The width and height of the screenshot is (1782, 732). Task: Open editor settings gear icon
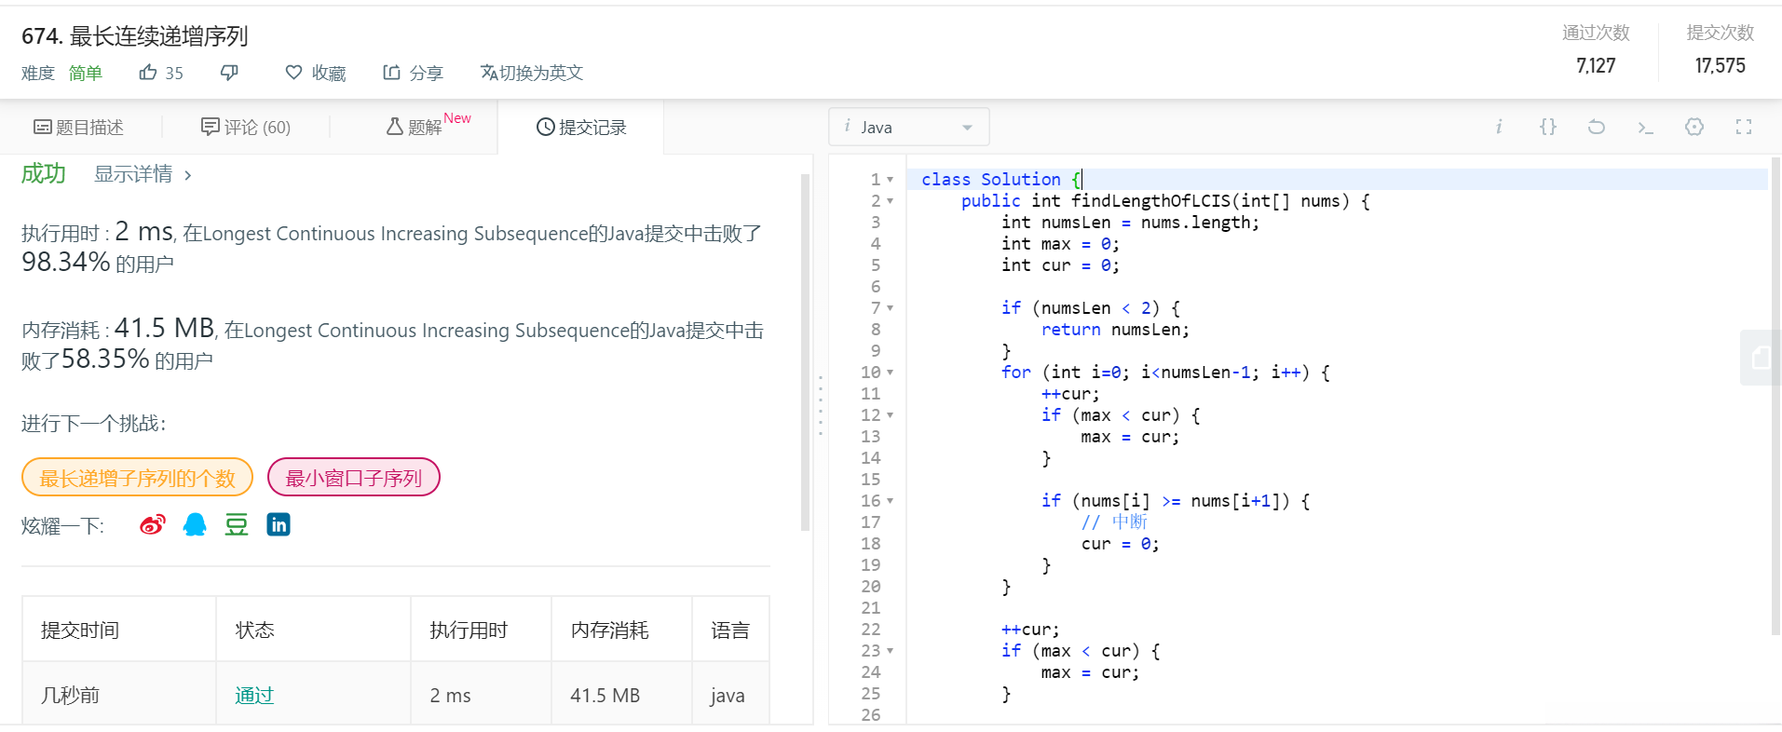(x=1694, y=127)
